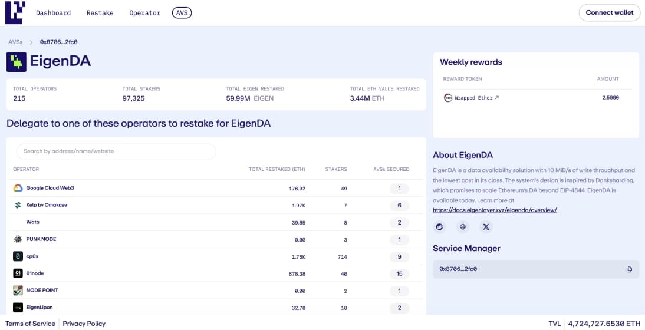The height and width of the screenshot is (330, 645).
Task: Open the EigenDA docs overview link
Action: (495, 210)
